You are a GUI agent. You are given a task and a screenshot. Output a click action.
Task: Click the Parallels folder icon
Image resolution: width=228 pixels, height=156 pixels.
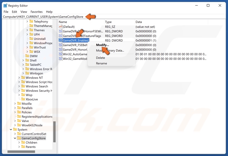[x=19, y=108]
